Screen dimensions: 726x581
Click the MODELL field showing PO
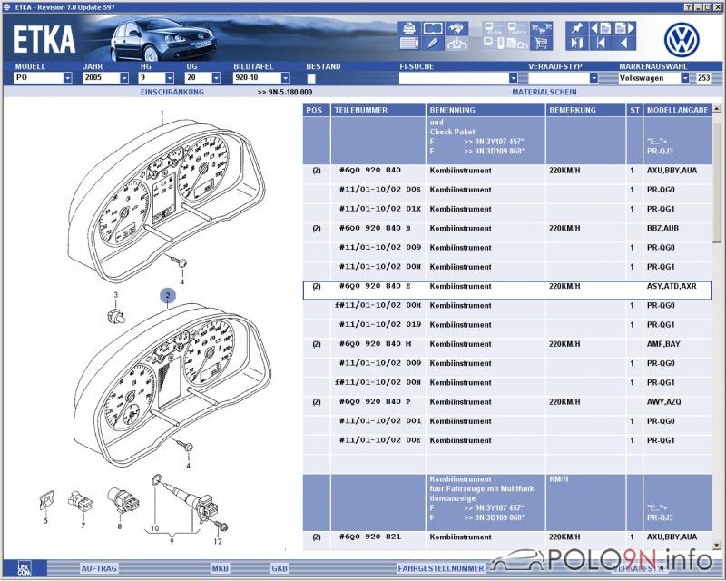[38, 78]
